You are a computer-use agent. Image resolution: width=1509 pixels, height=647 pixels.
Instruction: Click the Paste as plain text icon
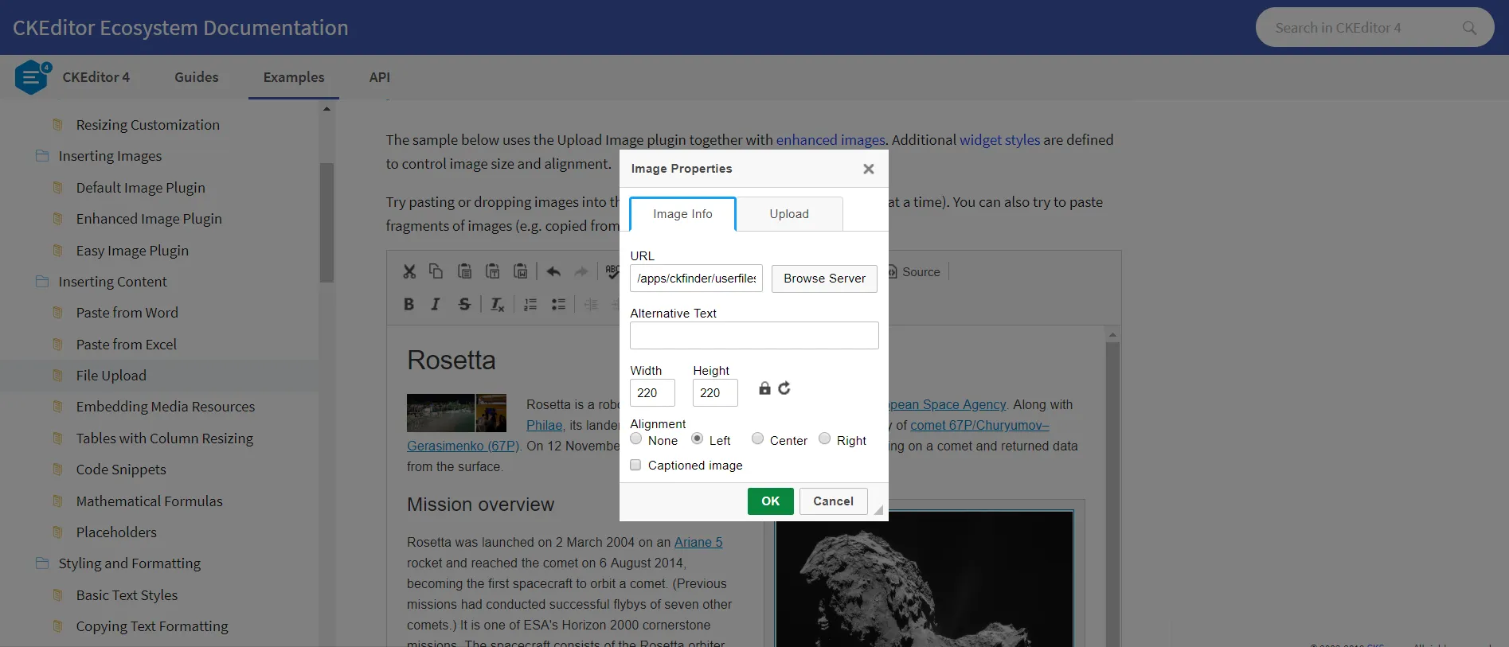[x=493, y=271]
